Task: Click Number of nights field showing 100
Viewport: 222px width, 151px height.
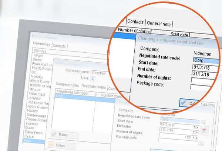Action: [x=176, y=136]
